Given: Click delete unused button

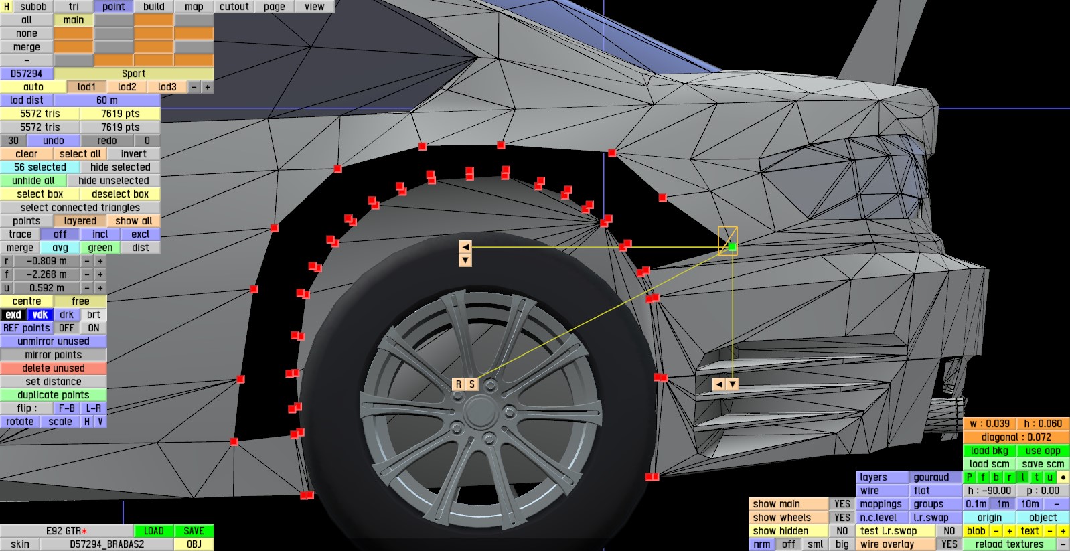Looking at the screenshot, I should point(54,368).
